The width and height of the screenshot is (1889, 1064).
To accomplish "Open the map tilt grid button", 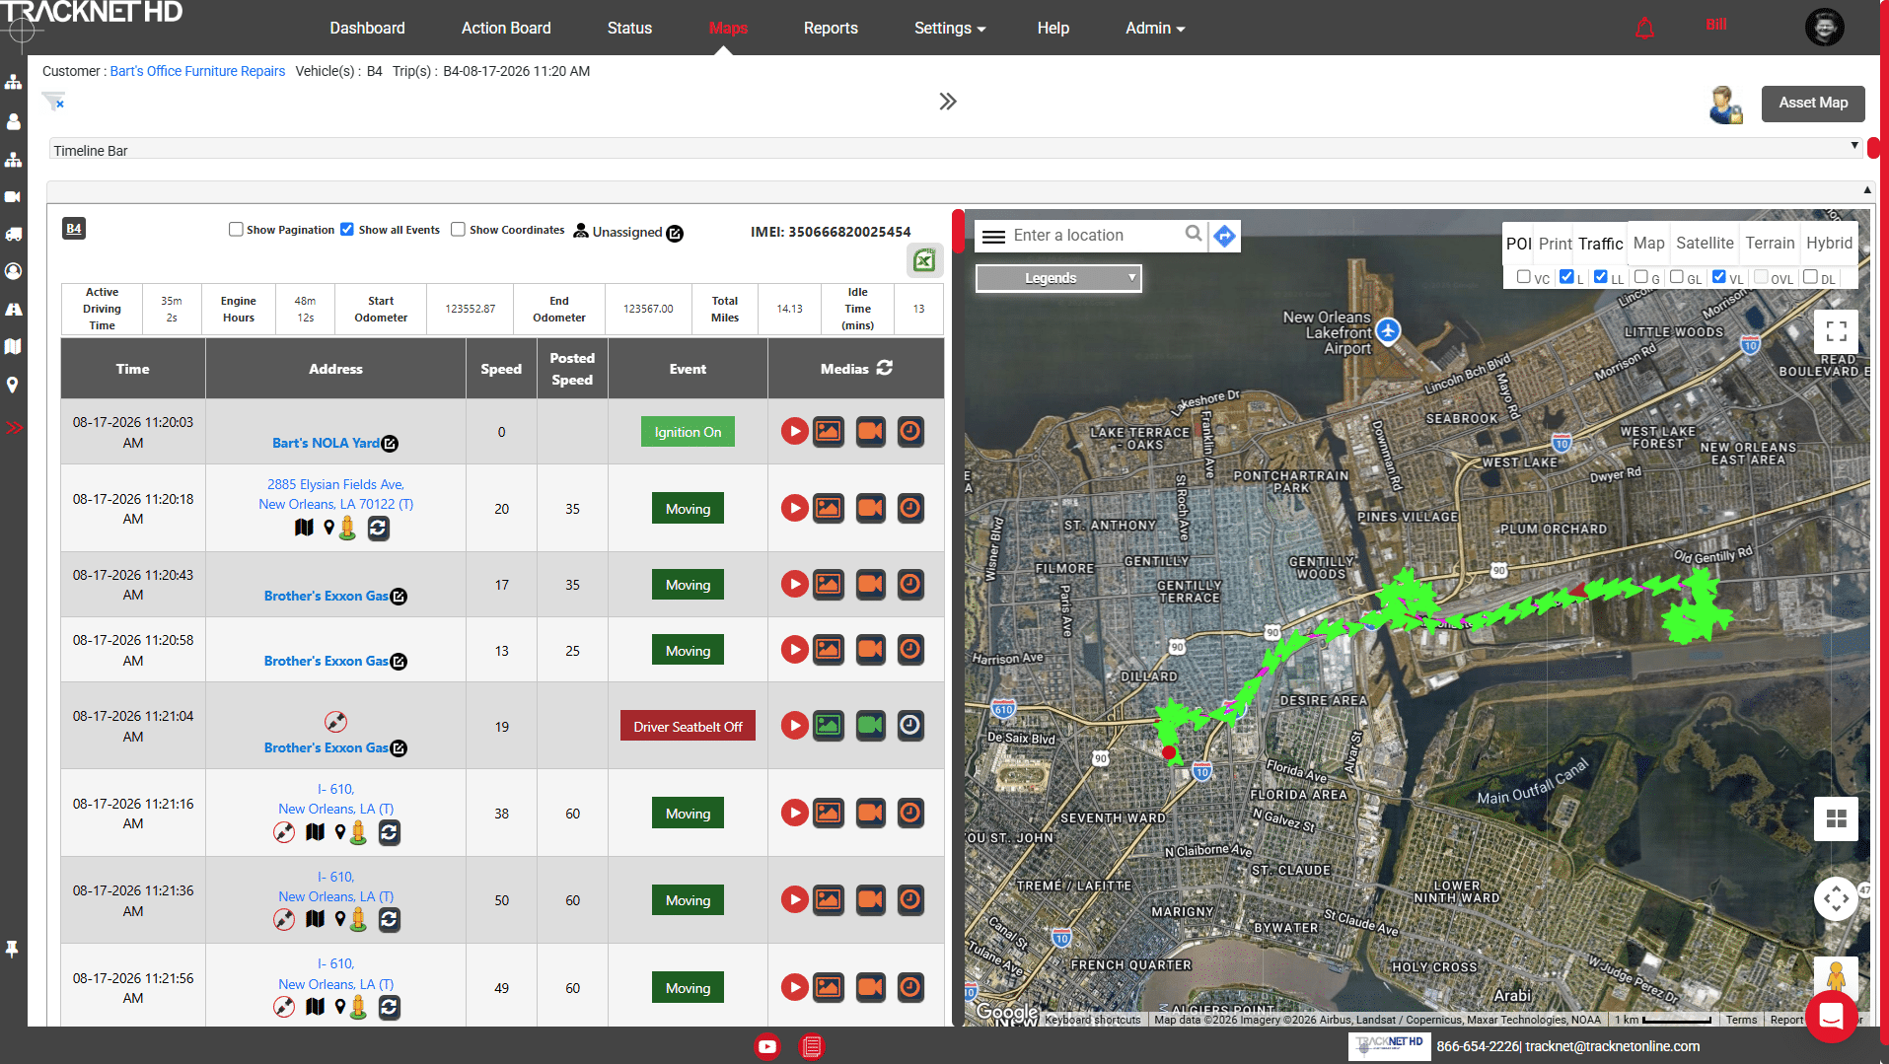I will pos(1836,818).
